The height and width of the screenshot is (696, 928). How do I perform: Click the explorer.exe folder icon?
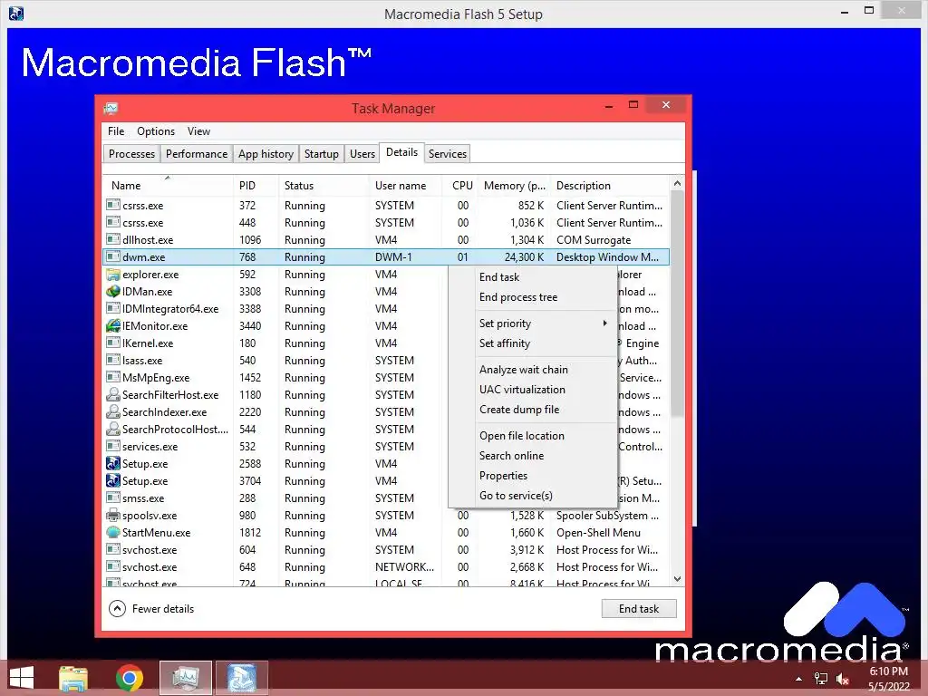(x=113, y=275)
